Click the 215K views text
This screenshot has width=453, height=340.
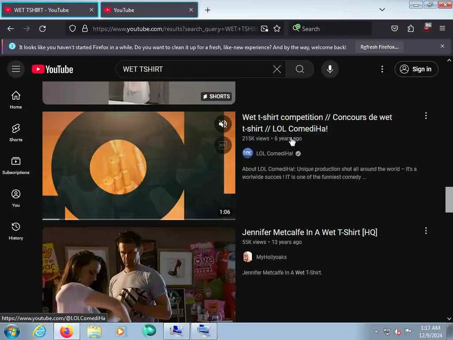[x=255, y=139]
